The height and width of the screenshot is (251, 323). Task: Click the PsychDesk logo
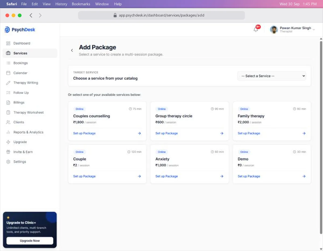click(x=20, y=30)
